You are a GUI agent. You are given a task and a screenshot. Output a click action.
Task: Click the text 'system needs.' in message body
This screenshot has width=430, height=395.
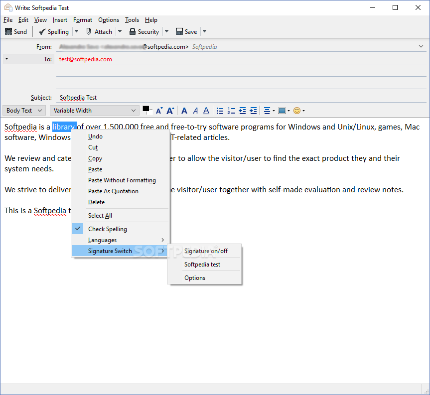point(29,168)
